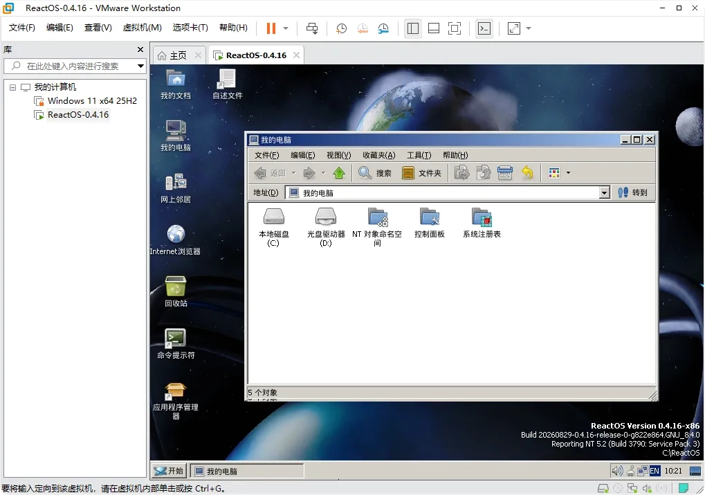Click the 搜索 search toolbar button

click(375, 173)
